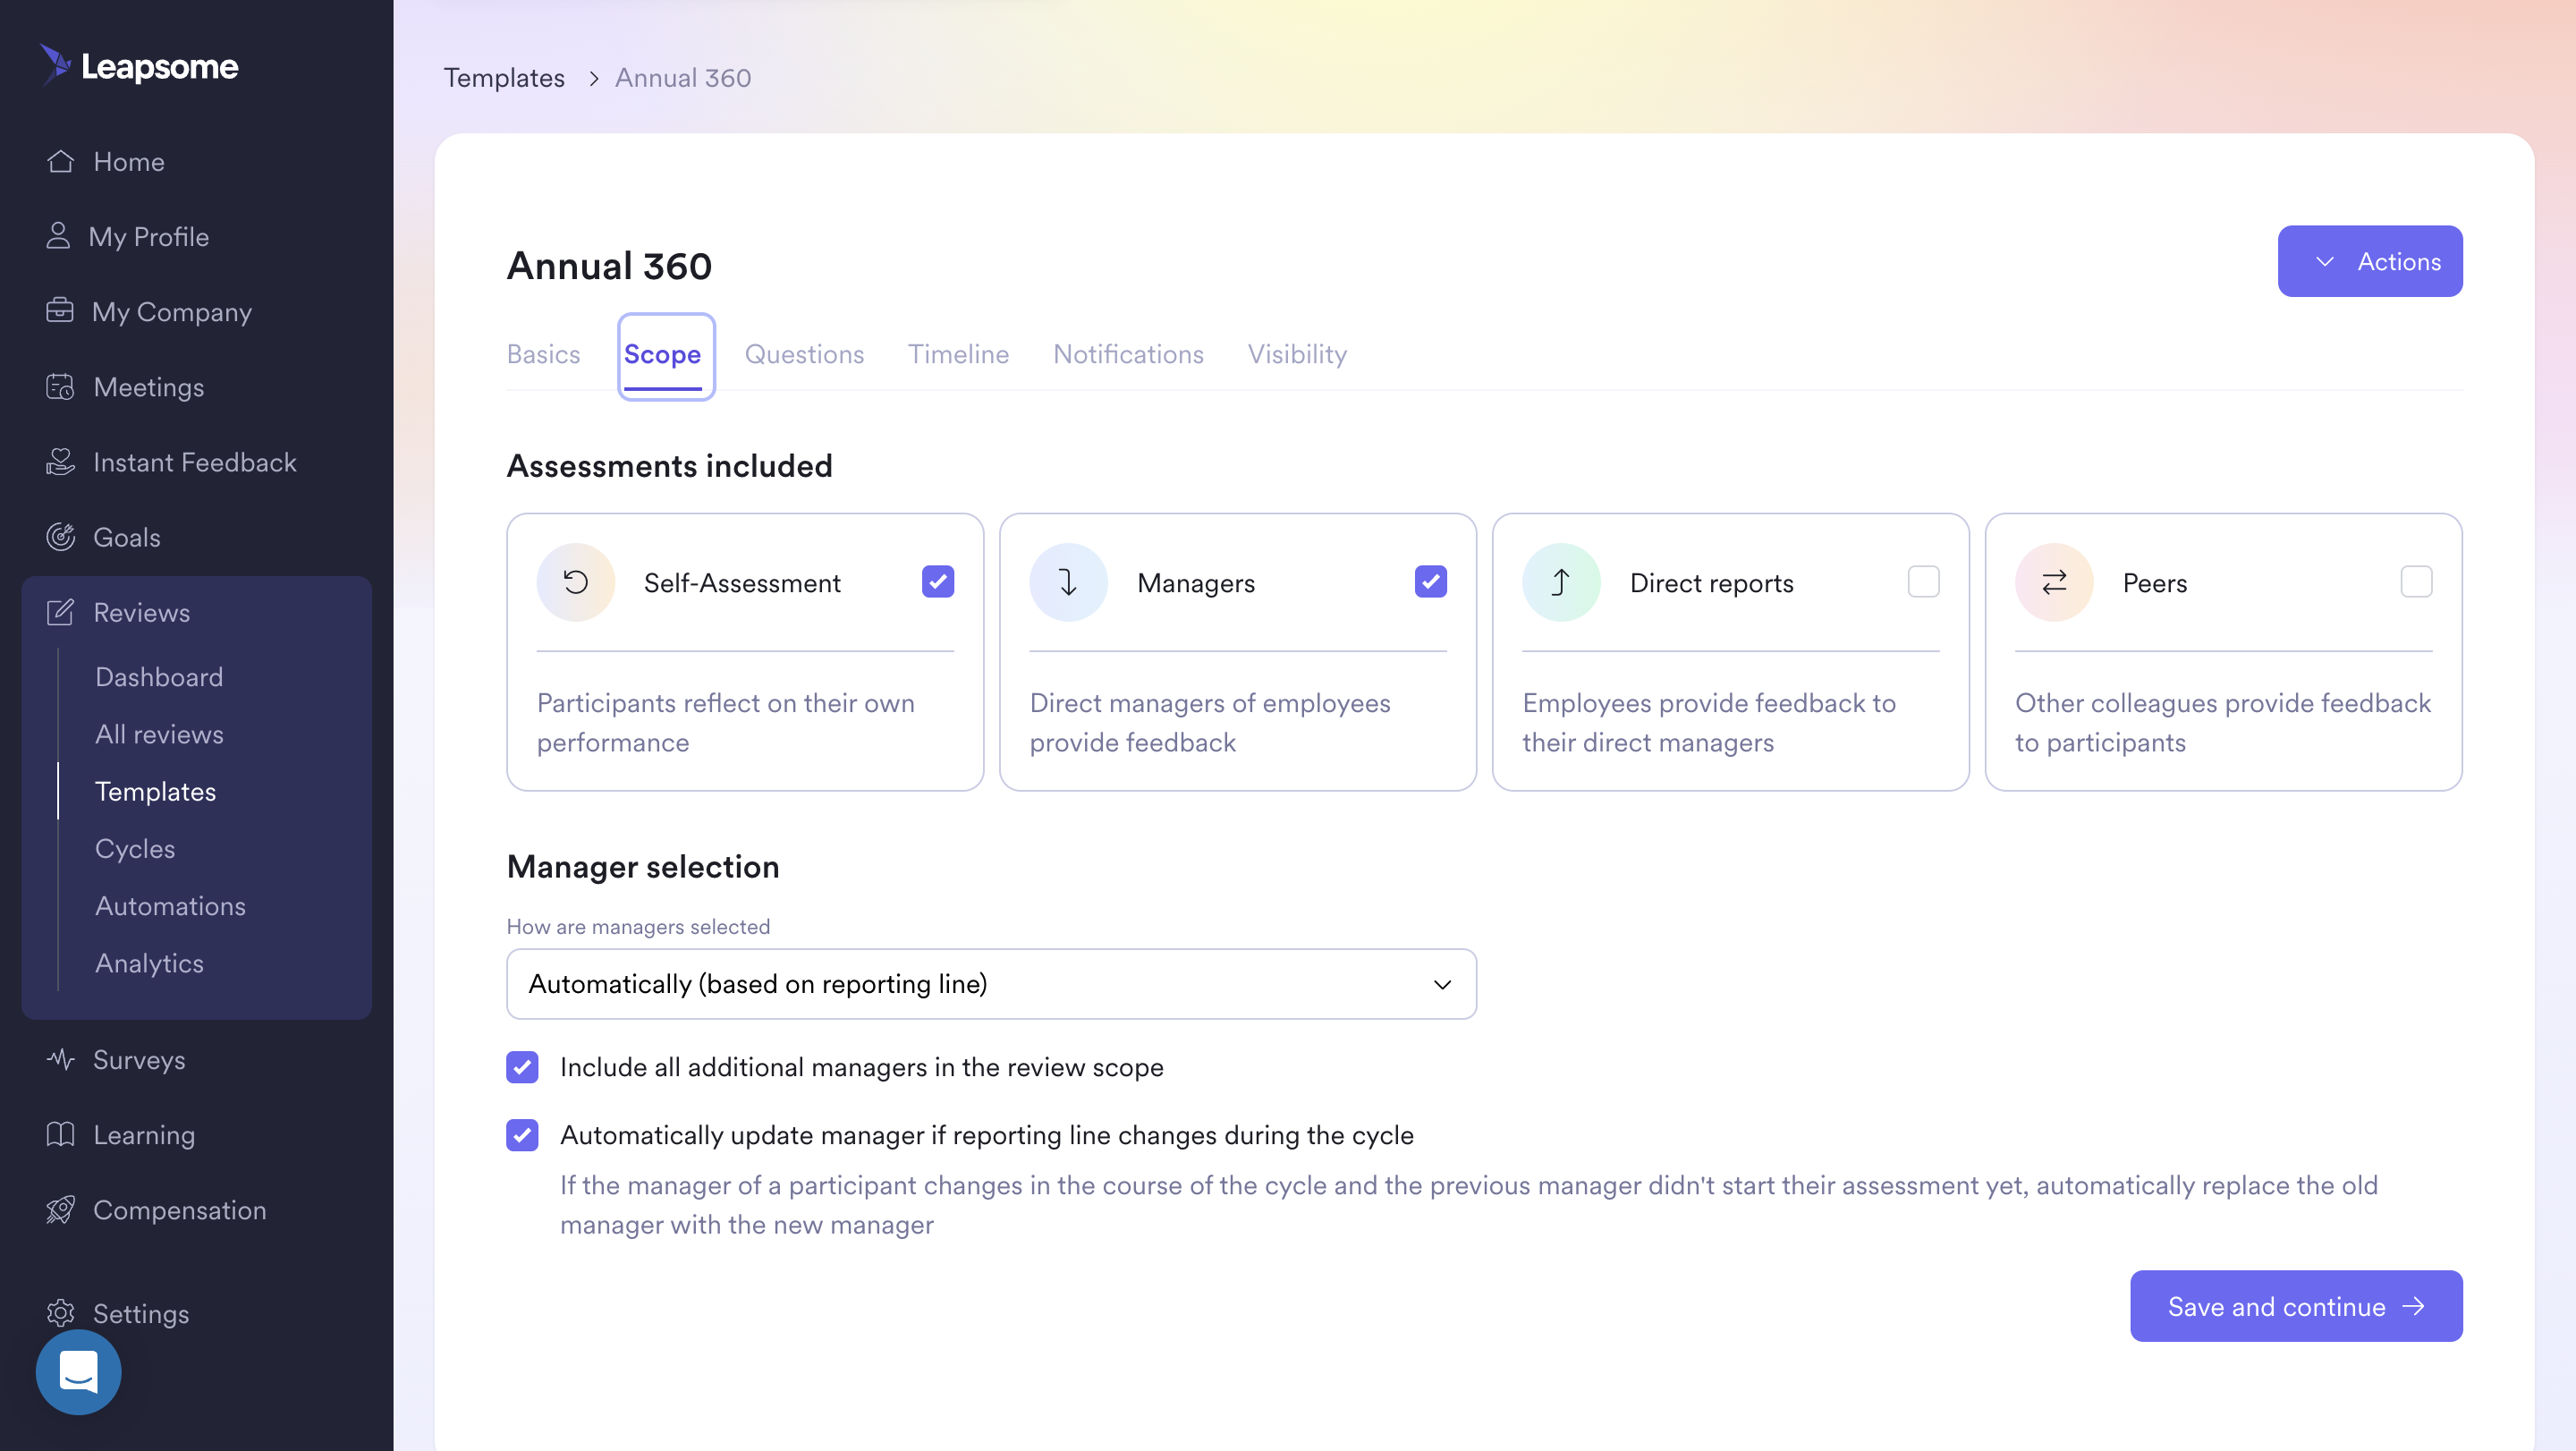Image resolution: width=2576 pixels, height=1451 pixels.
Task: Click the Templates breadcrumb link
Action: pyautogui.click(x=504, y=78)
